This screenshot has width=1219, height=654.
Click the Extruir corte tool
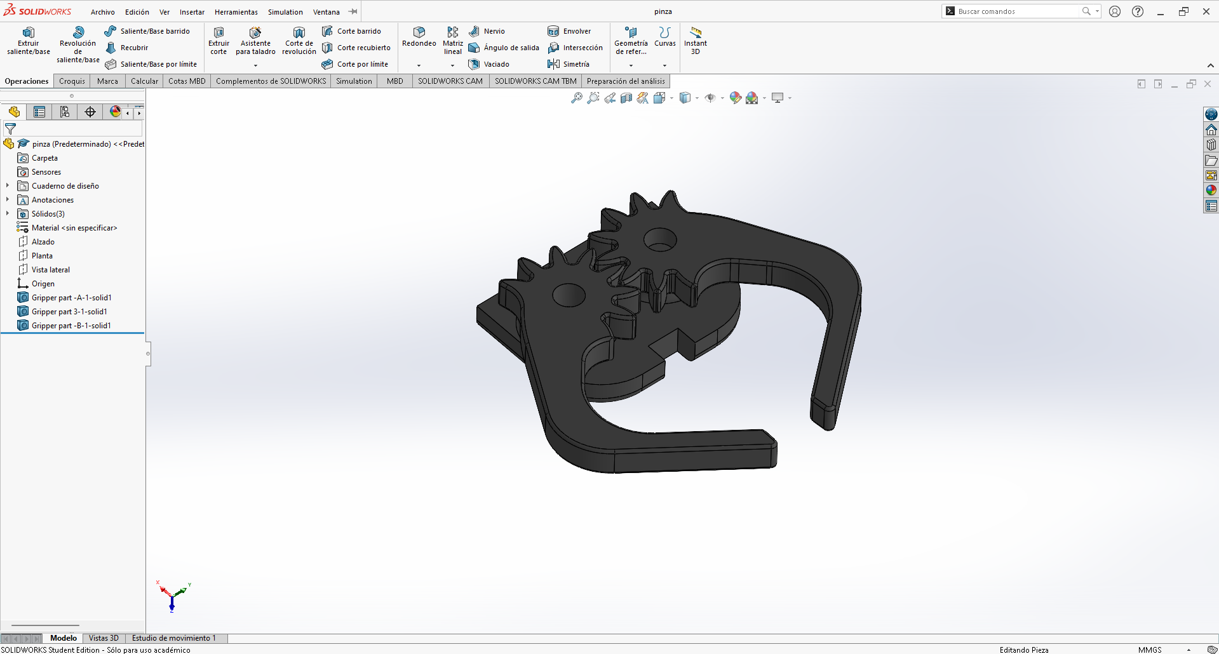click(219, 41)
